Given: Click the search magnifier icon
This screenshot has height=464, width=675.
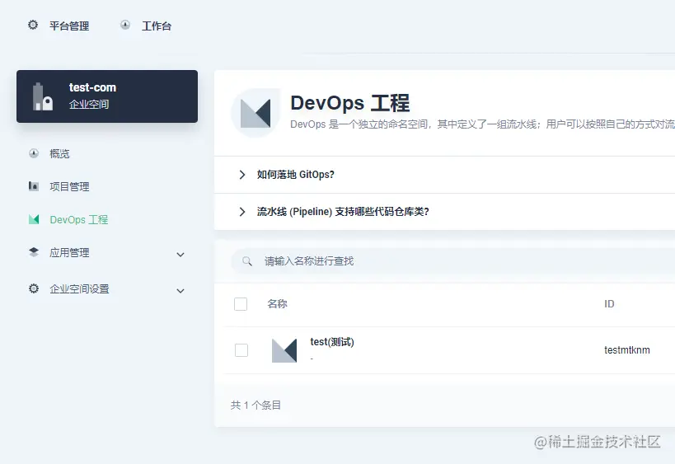Looking at the screenshot, I should click(x=247, y=261).
